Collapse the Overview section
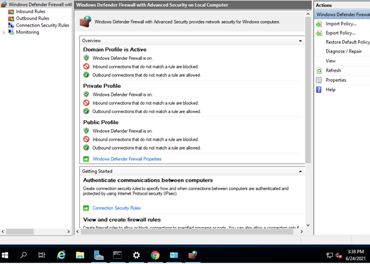This screenshot has width=370, height=264. pyautogui.click(x=300, y=41)
